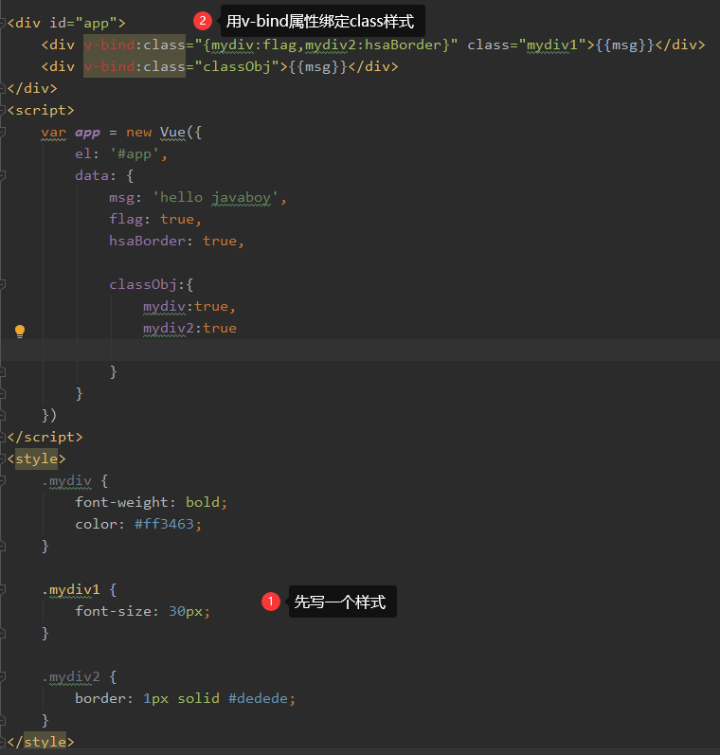Click the closing </div> tag of app

pyautogui.click(x=32, y=89)
